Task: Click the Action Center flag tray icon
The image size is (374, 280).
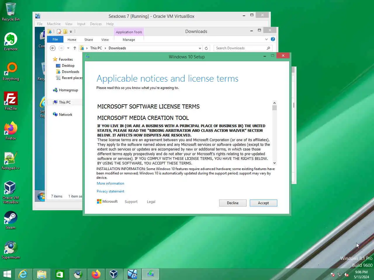Action: tap(333, 274)
